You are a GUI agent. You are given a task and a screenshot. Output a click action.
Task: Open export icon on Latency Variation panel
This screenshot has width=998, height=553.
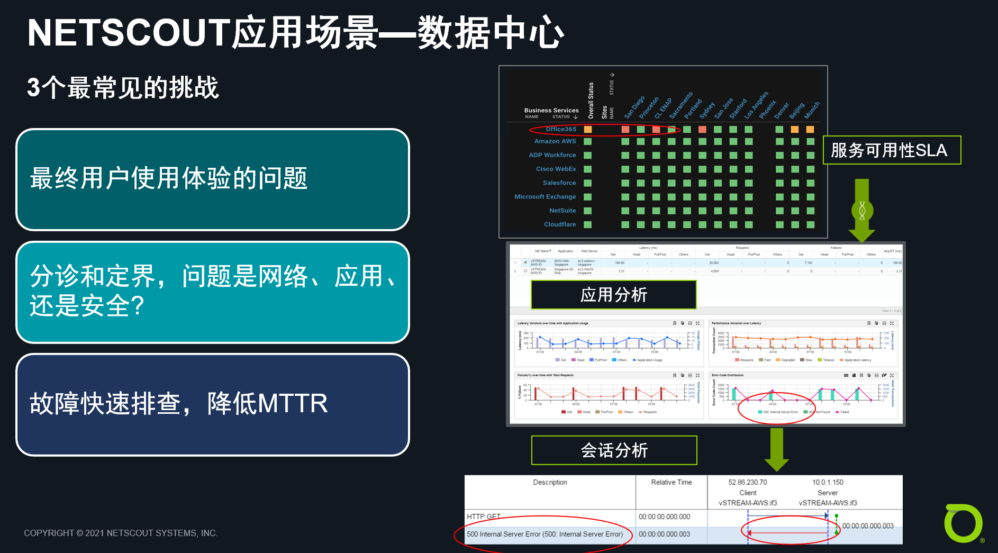682,323
